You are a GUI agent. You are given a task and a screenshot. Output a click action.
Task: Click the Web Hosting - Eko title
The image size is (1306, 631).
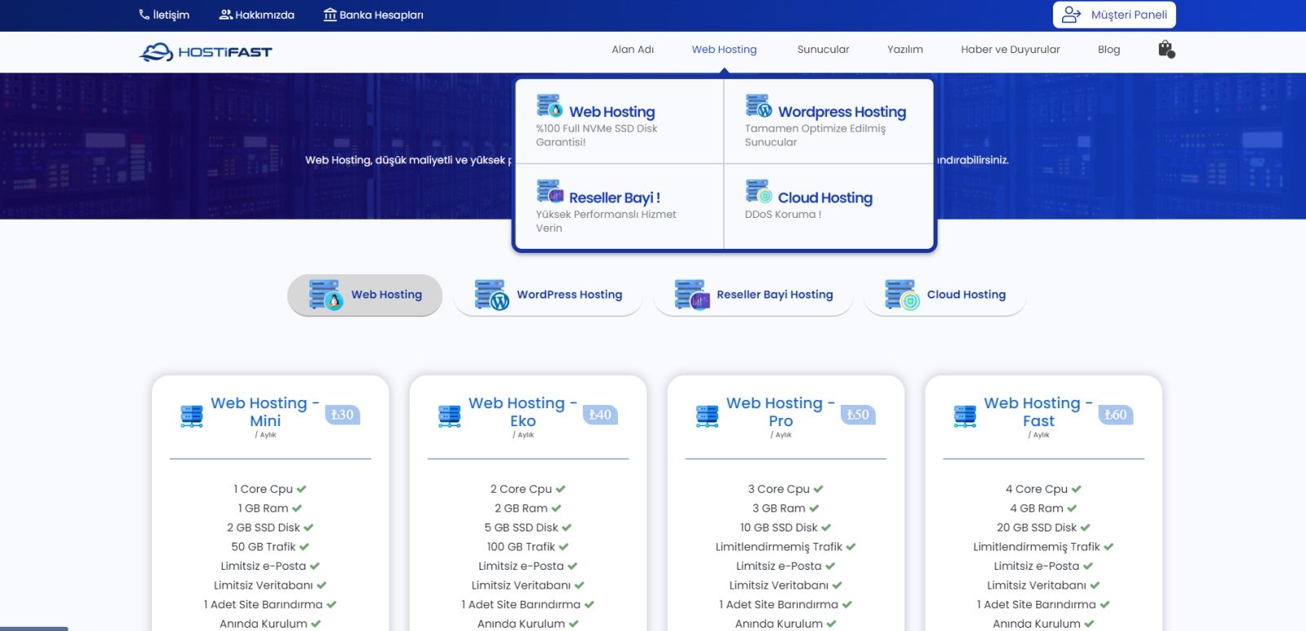523,412
